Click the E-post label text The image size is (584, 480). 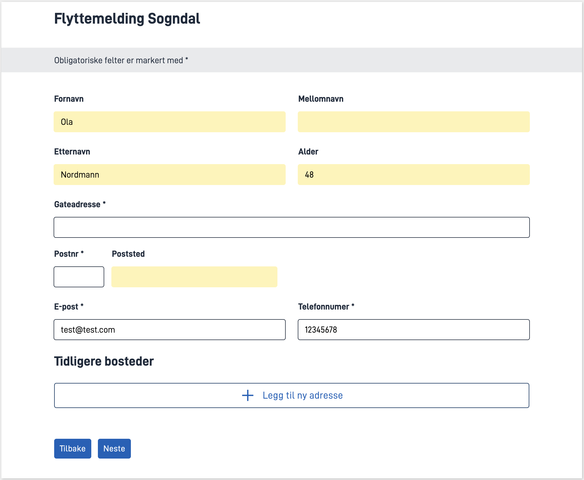coord(66,307)
